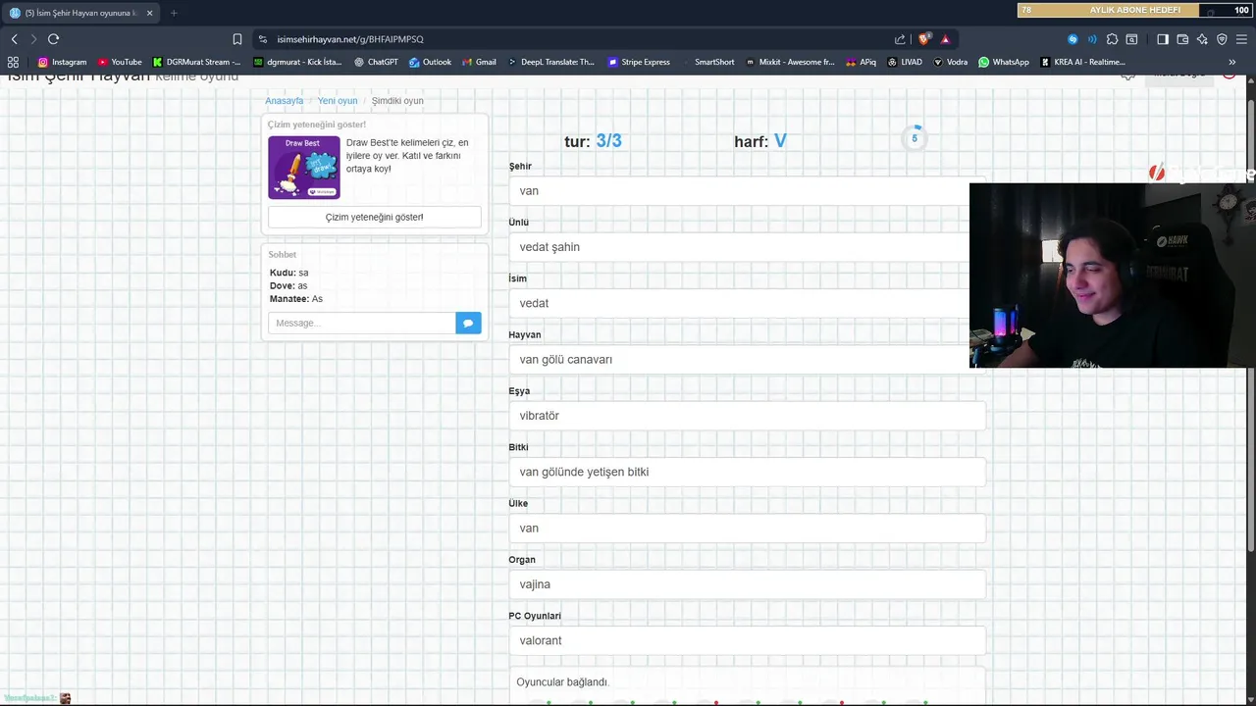Open the Vodra bookmark
Image resolution: width=1256 pixels, height=706 pixels.
[x=950, y=62]
